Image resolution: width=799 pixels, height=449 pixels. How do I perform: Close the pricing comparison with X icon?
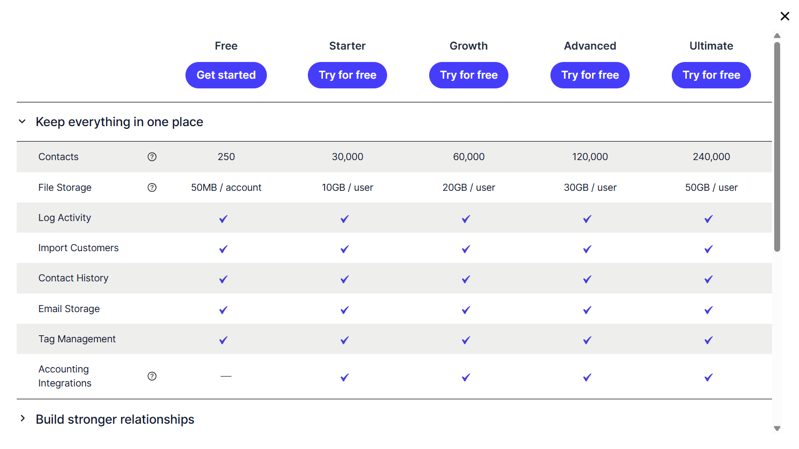point(785,16)
